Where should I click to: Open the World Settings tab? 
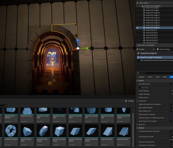pos(164,49)
